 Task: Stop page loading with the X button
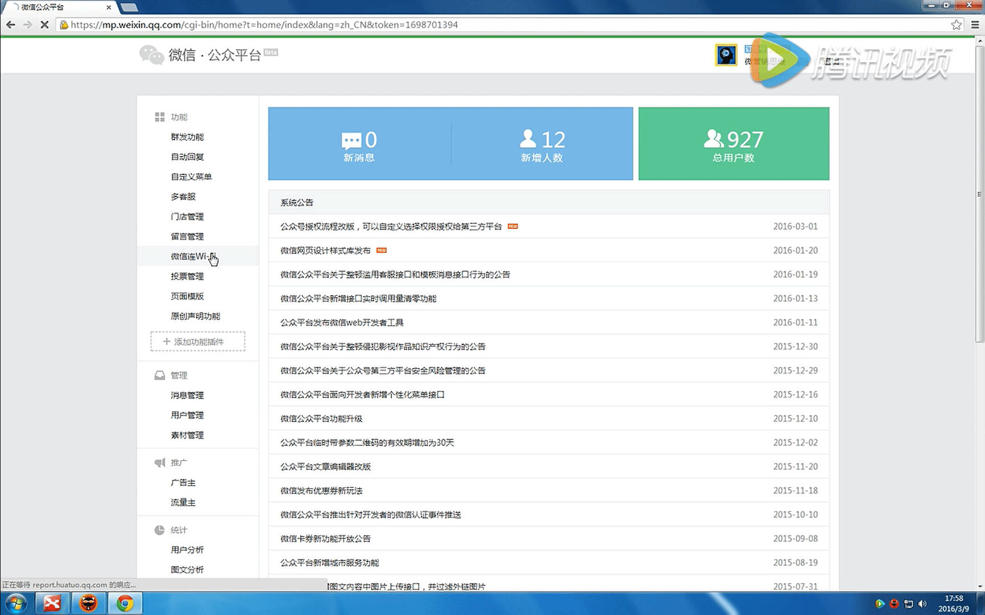pyautogui.click(x=44, y=24)
